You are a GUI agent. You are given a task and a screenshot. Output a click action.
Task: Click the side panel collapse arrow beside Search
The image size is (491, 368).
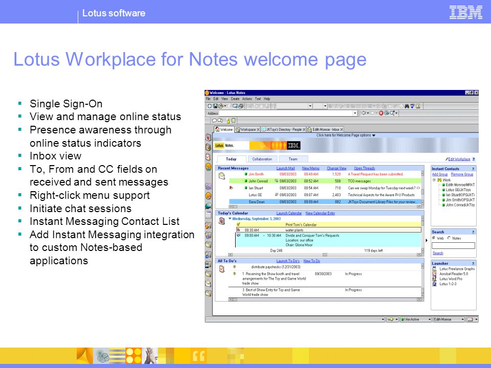427,240
